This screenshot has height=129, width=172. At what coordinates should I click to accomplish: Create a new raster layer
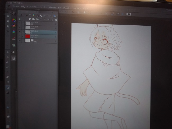30,19
